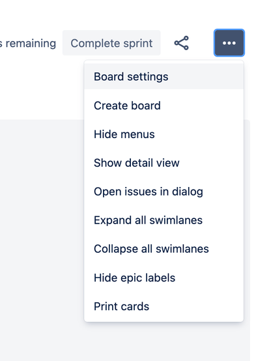
Task: Collapse all swimlanes via the menu
Action: (x=164, y=249)
